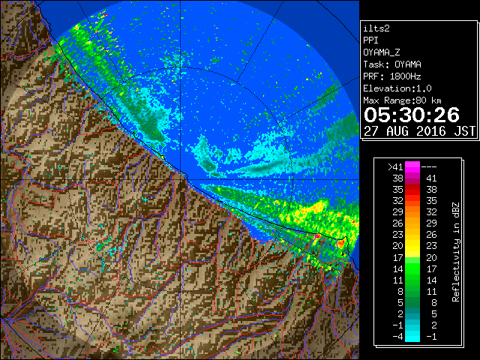Pick the magenta swatch atop the color scale
This screenshot has width=480, height=360.
click(x=412, y=167)
